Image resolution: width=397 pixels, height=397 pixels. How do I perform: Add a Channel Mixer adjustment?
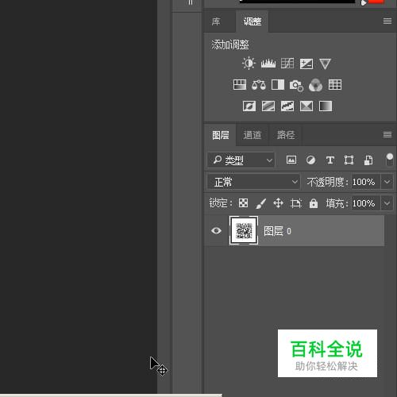(315, 85)
